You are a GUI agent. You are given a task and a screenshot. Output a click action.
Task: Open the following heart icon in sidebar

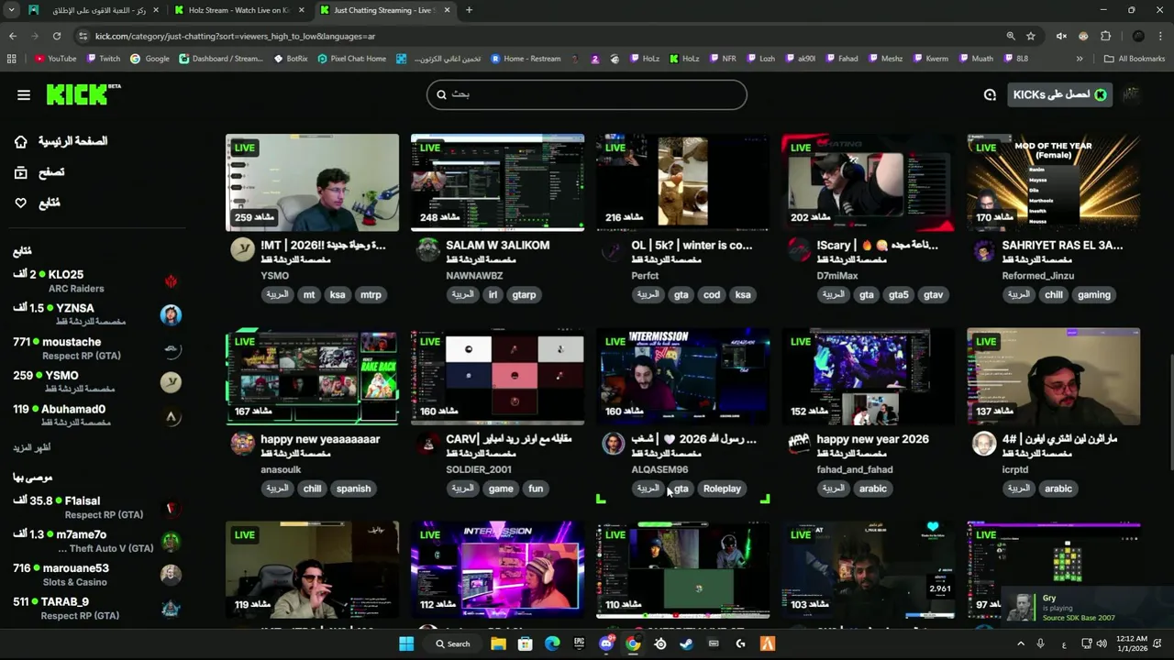[x=21, y=203]
